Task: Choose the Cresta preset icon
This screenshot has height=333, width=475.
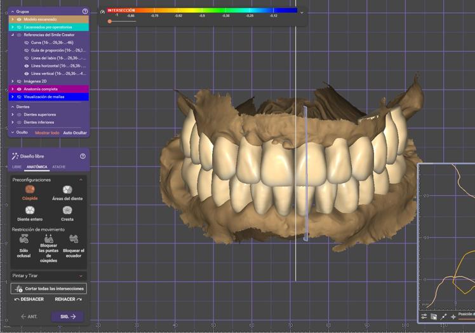Action: (67, 210)
